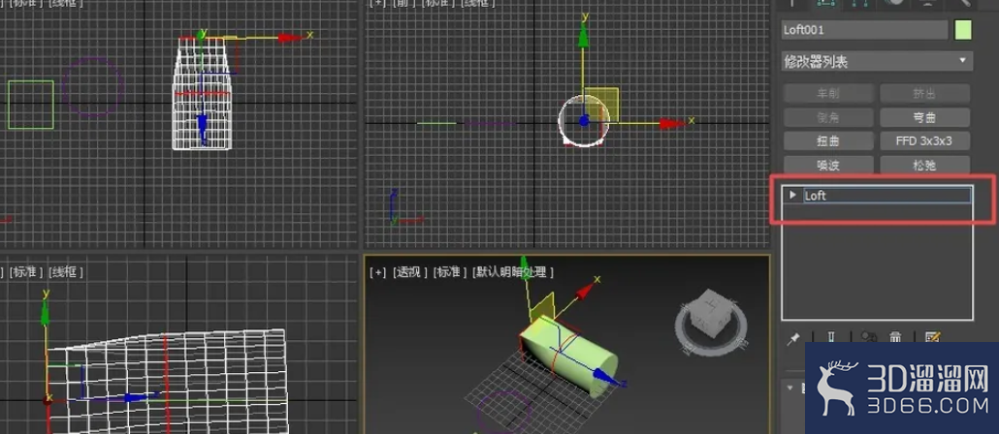Select green rectangle shape in top viewport

(31, 105)
